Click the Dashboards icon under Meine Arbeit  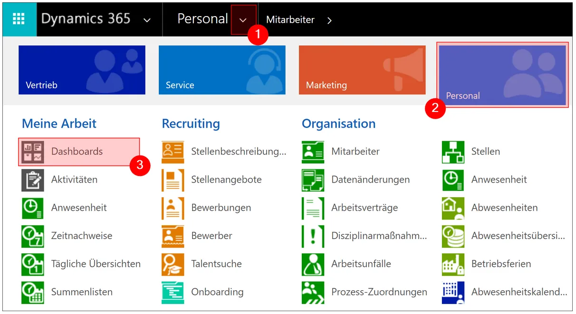click(x=33, y=152)
